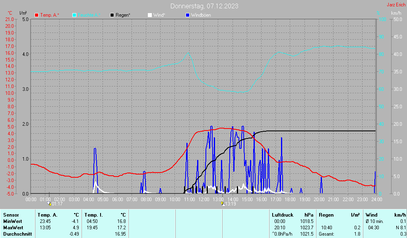Viewport: 407px width, 238px height.
Task: Click the 'Durchschnitt' row label
Action: [17, 234]
